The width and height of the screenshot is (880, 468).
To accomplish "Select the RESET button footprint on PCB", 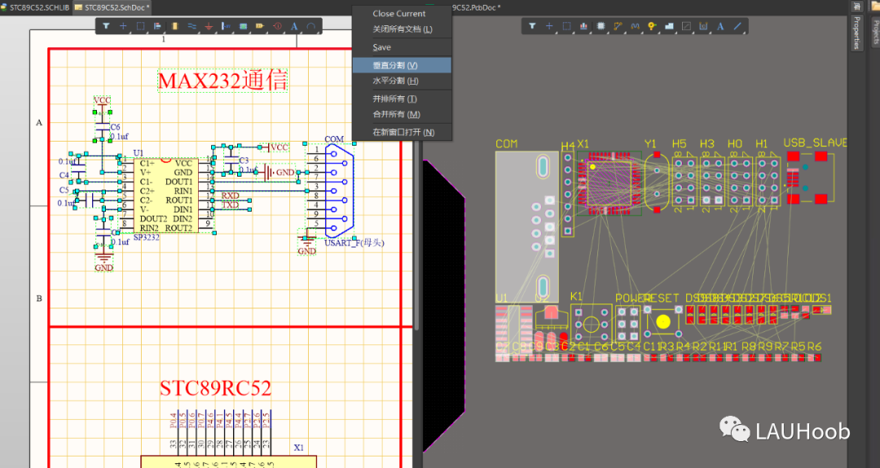I will (x=662, y=321).
